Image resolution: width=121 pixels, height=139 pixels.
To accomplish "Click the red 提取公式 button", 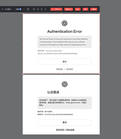I will pos(68,9).
